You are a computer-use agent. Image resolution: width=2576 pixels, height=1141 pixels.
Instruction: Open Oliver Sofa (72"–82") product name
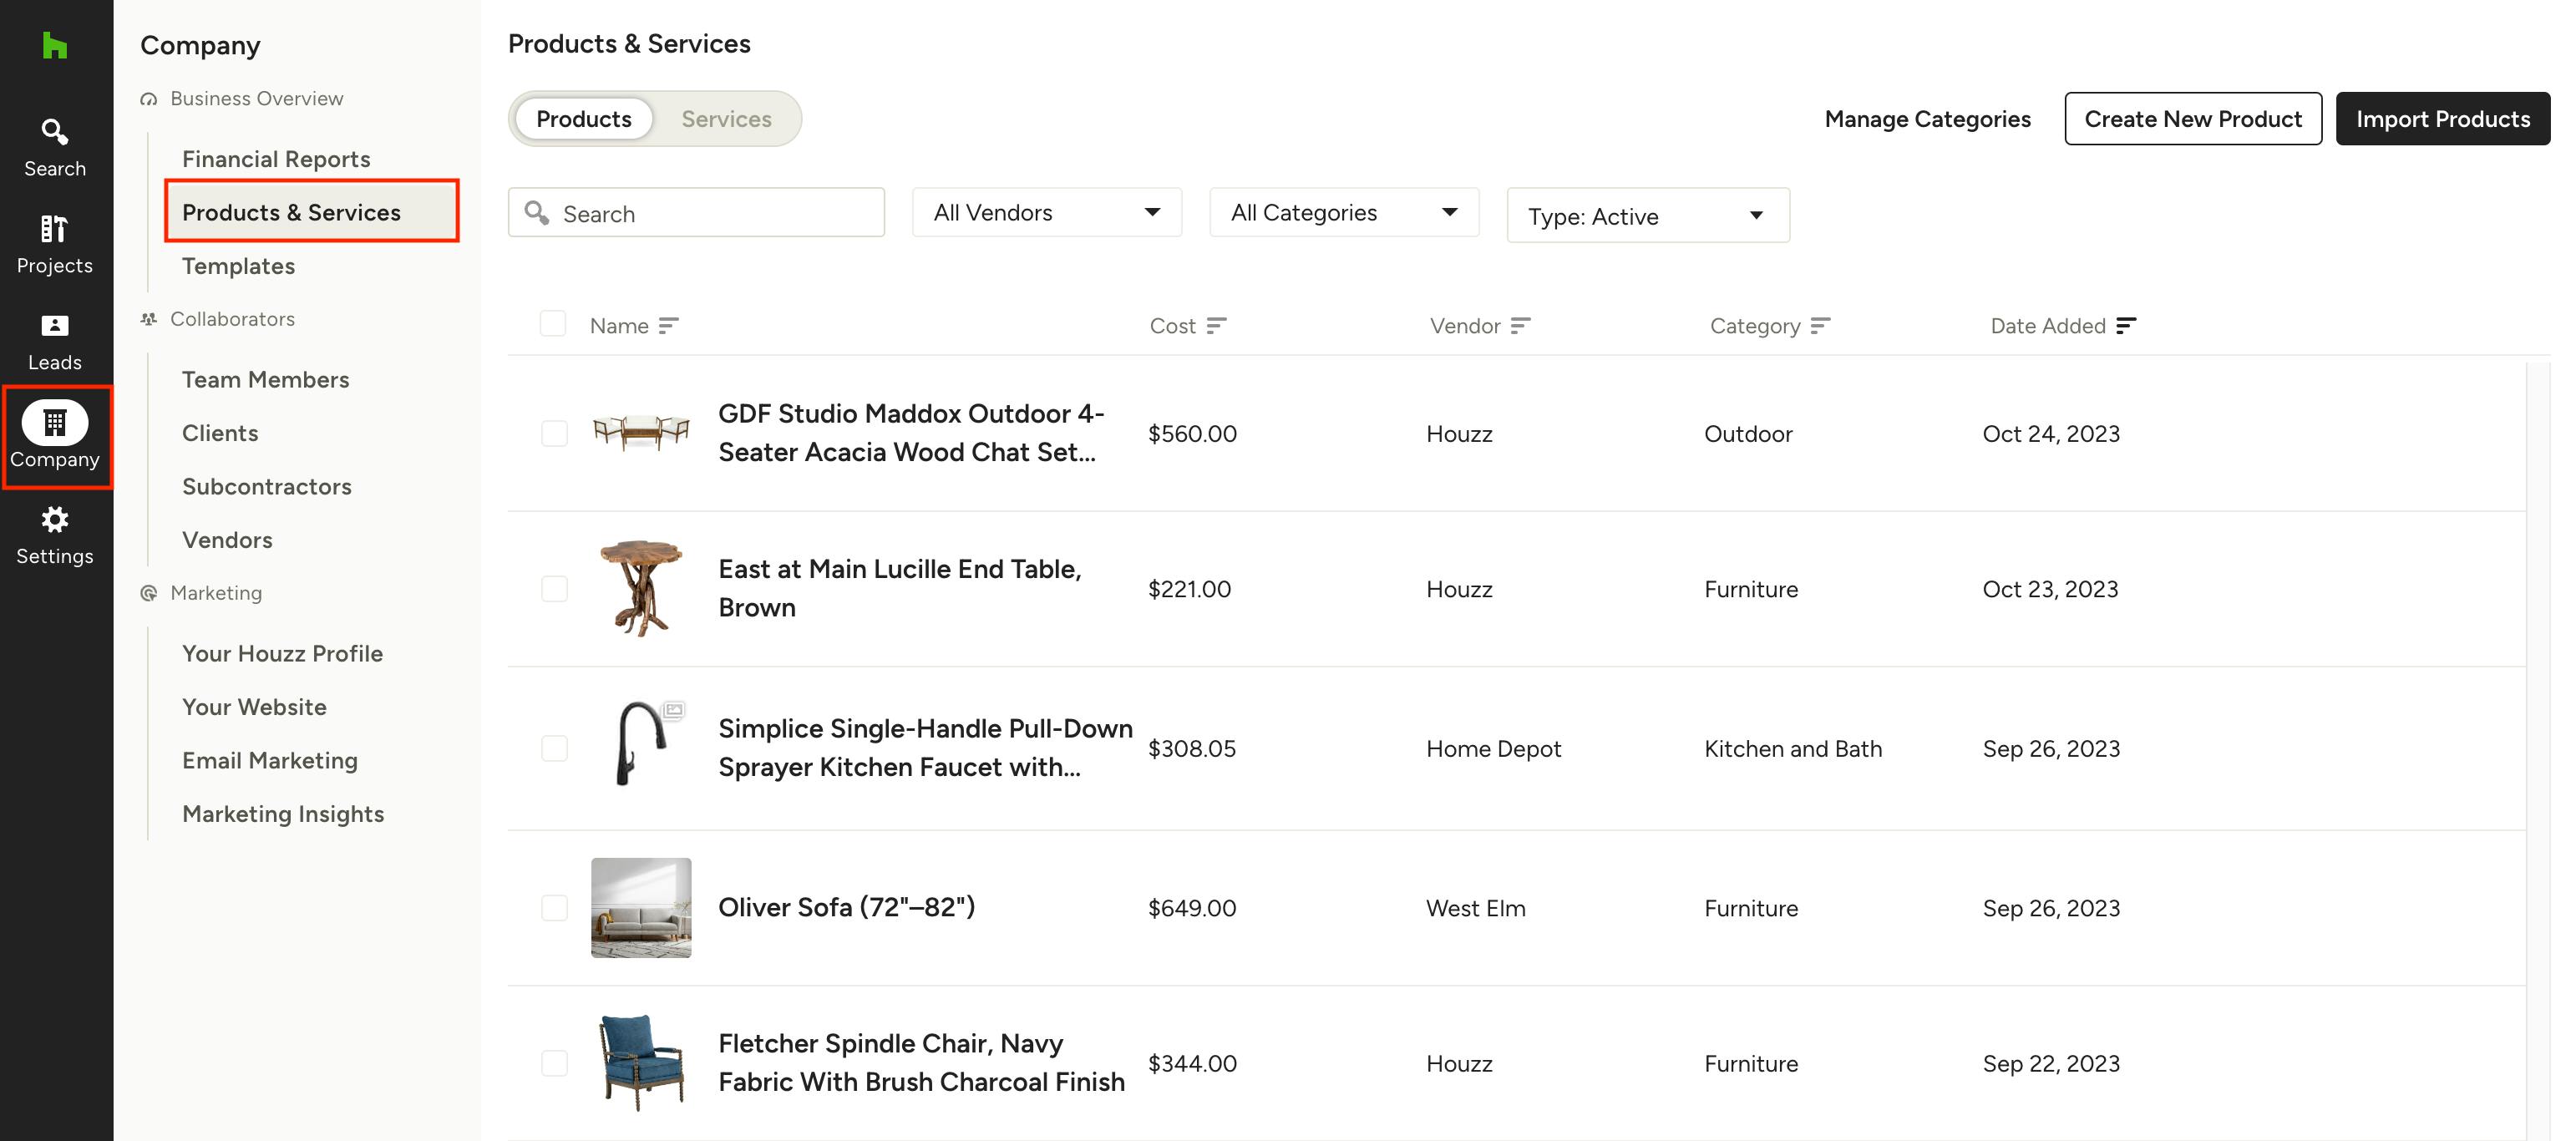tap(846, 908)
